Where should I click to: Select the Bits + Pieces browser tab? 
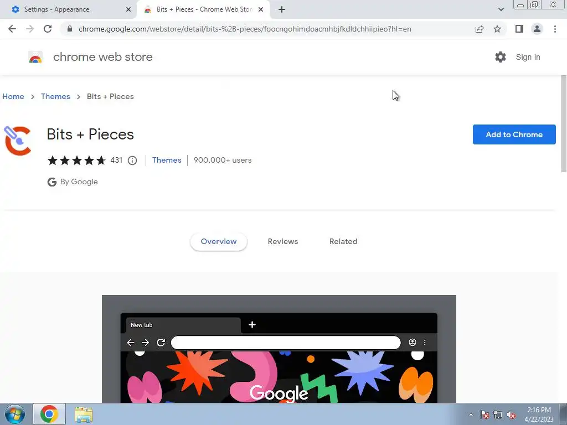coord(203,9)
